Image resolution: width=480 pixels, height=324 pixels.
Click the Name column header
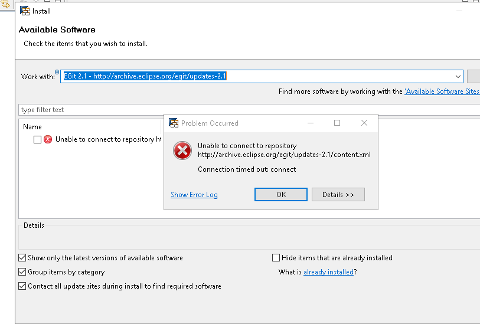32,127
